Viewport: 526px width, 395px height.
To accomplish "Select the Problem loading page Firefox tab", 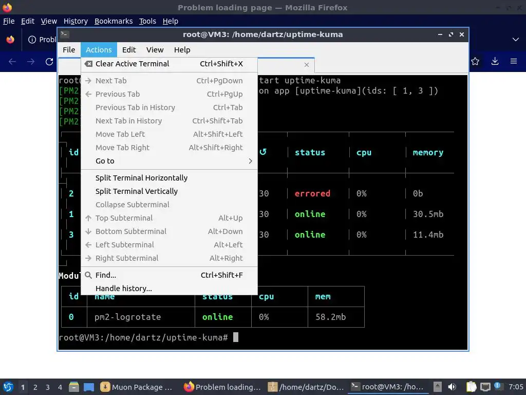I will coord(41,40).
